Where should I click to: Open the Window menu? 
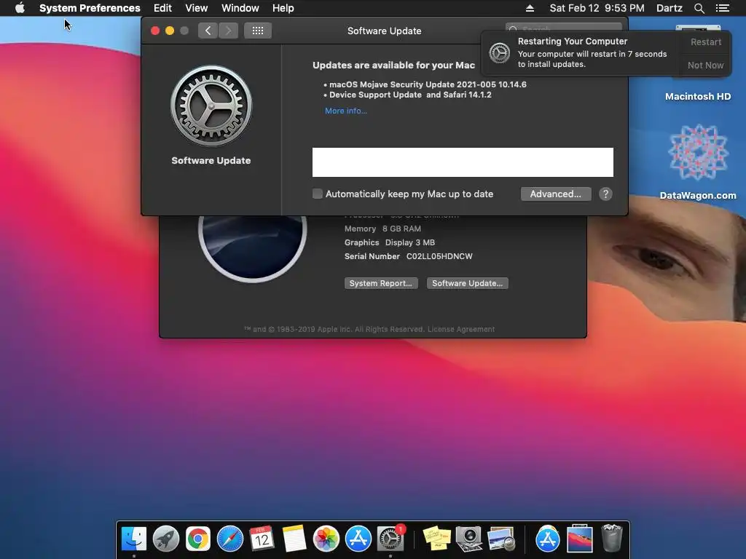click(x=240, y=8)
